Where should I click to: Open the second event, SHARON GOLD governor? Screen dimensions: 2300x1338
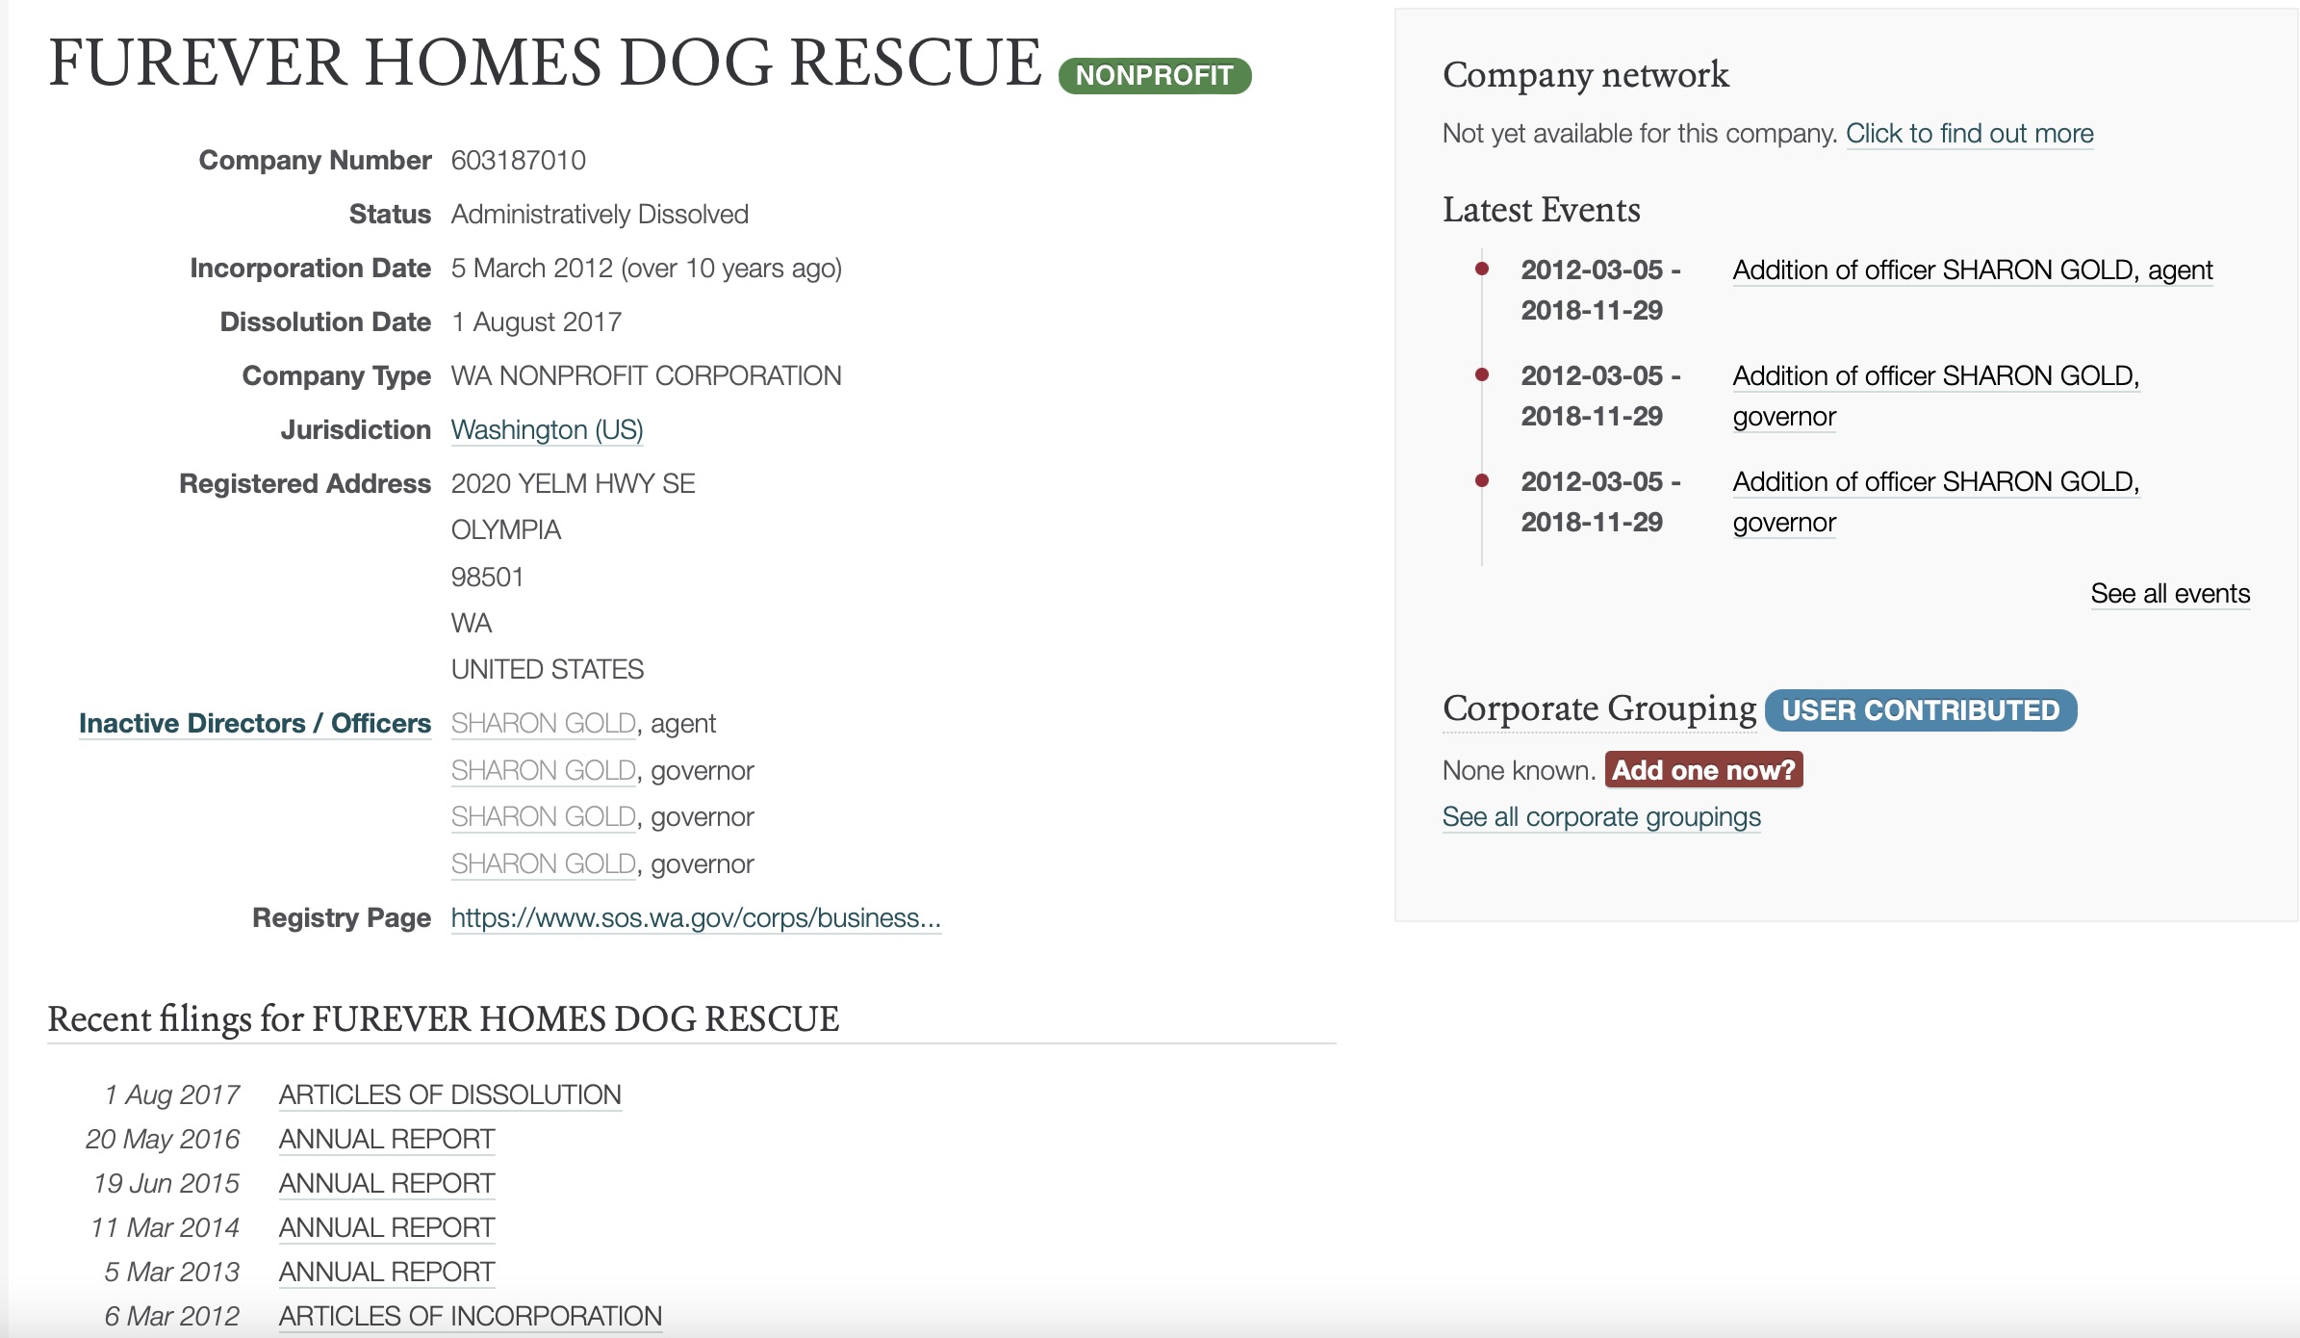click(x=1936, y=396)
